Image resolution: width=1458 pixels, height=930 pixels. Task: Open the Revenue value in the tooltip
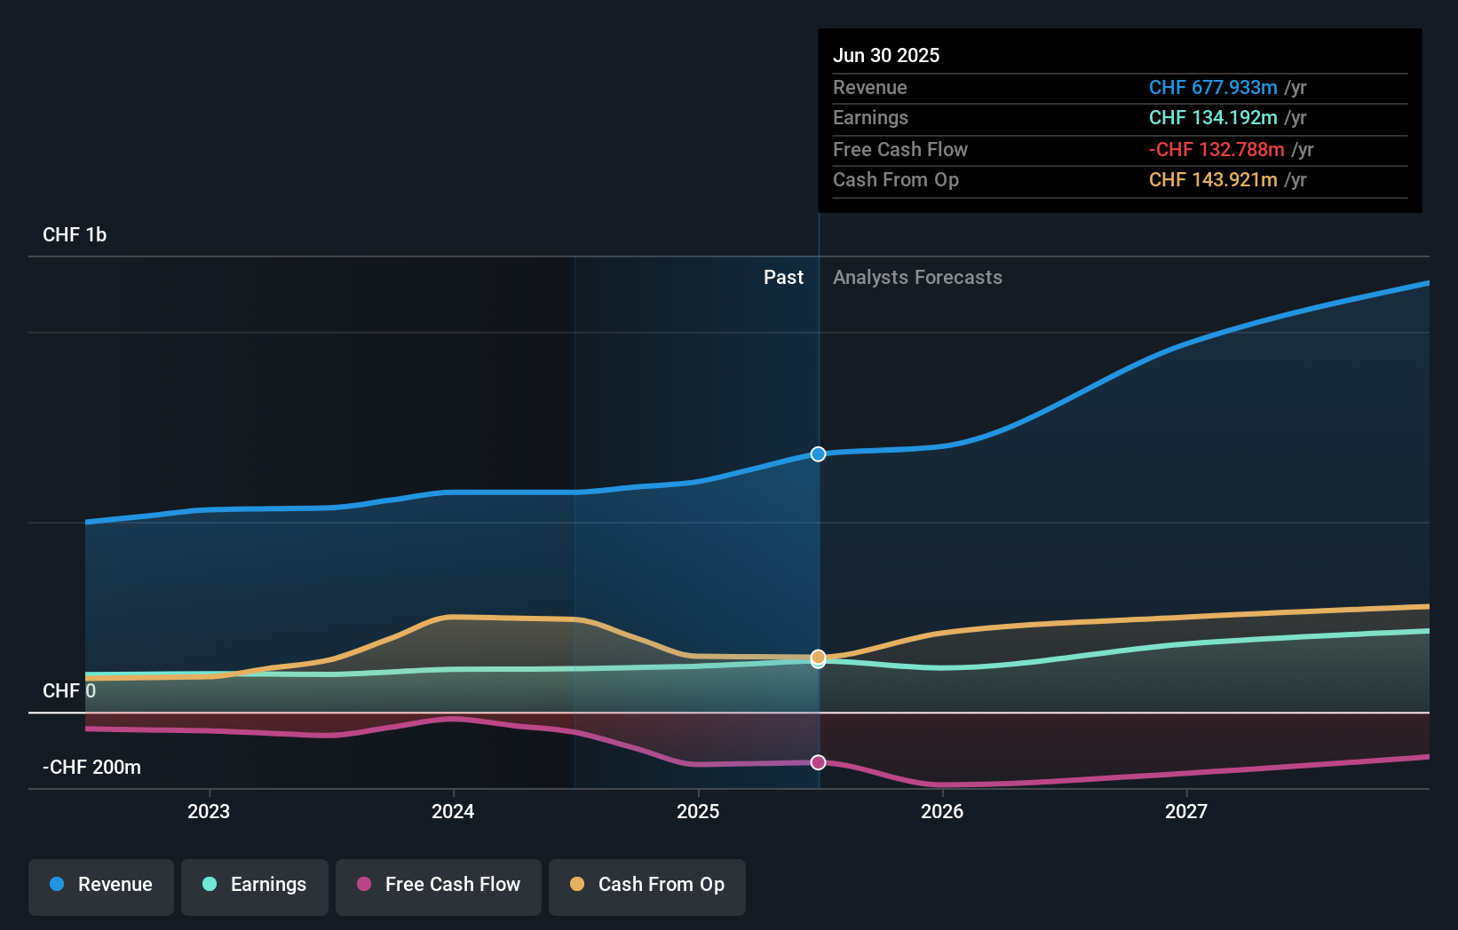pos(1214,88)
